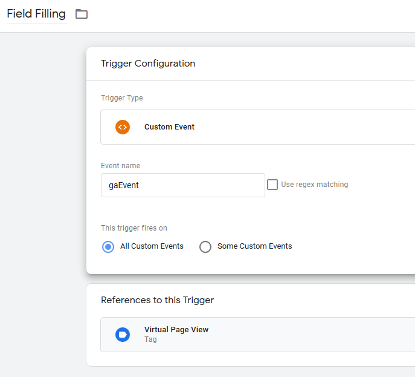The image size is (415, 377).
Task: Open the Custom Event trigger type selector
Action: 257,127
